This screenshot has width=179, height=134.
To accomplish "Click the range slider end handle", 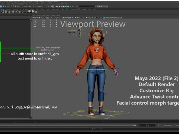I will [135, 125].
